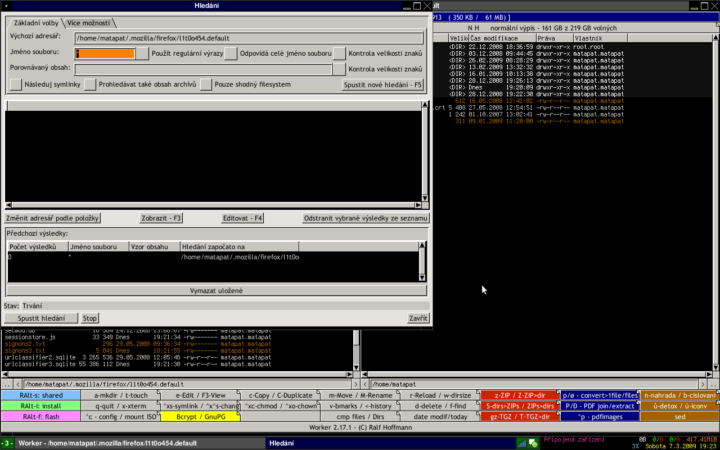Click e-Edit / F3-View button
This screenshot has height=450, width=720.
[201, 395]
